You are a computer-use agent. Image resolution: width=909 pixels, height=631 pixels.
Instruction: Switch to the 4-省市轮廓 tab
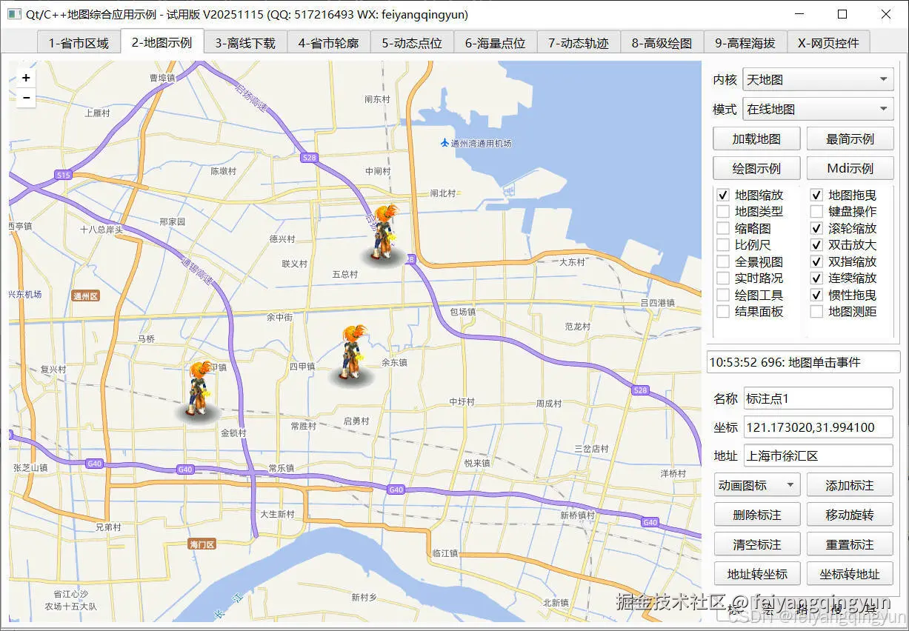(328, 43)
